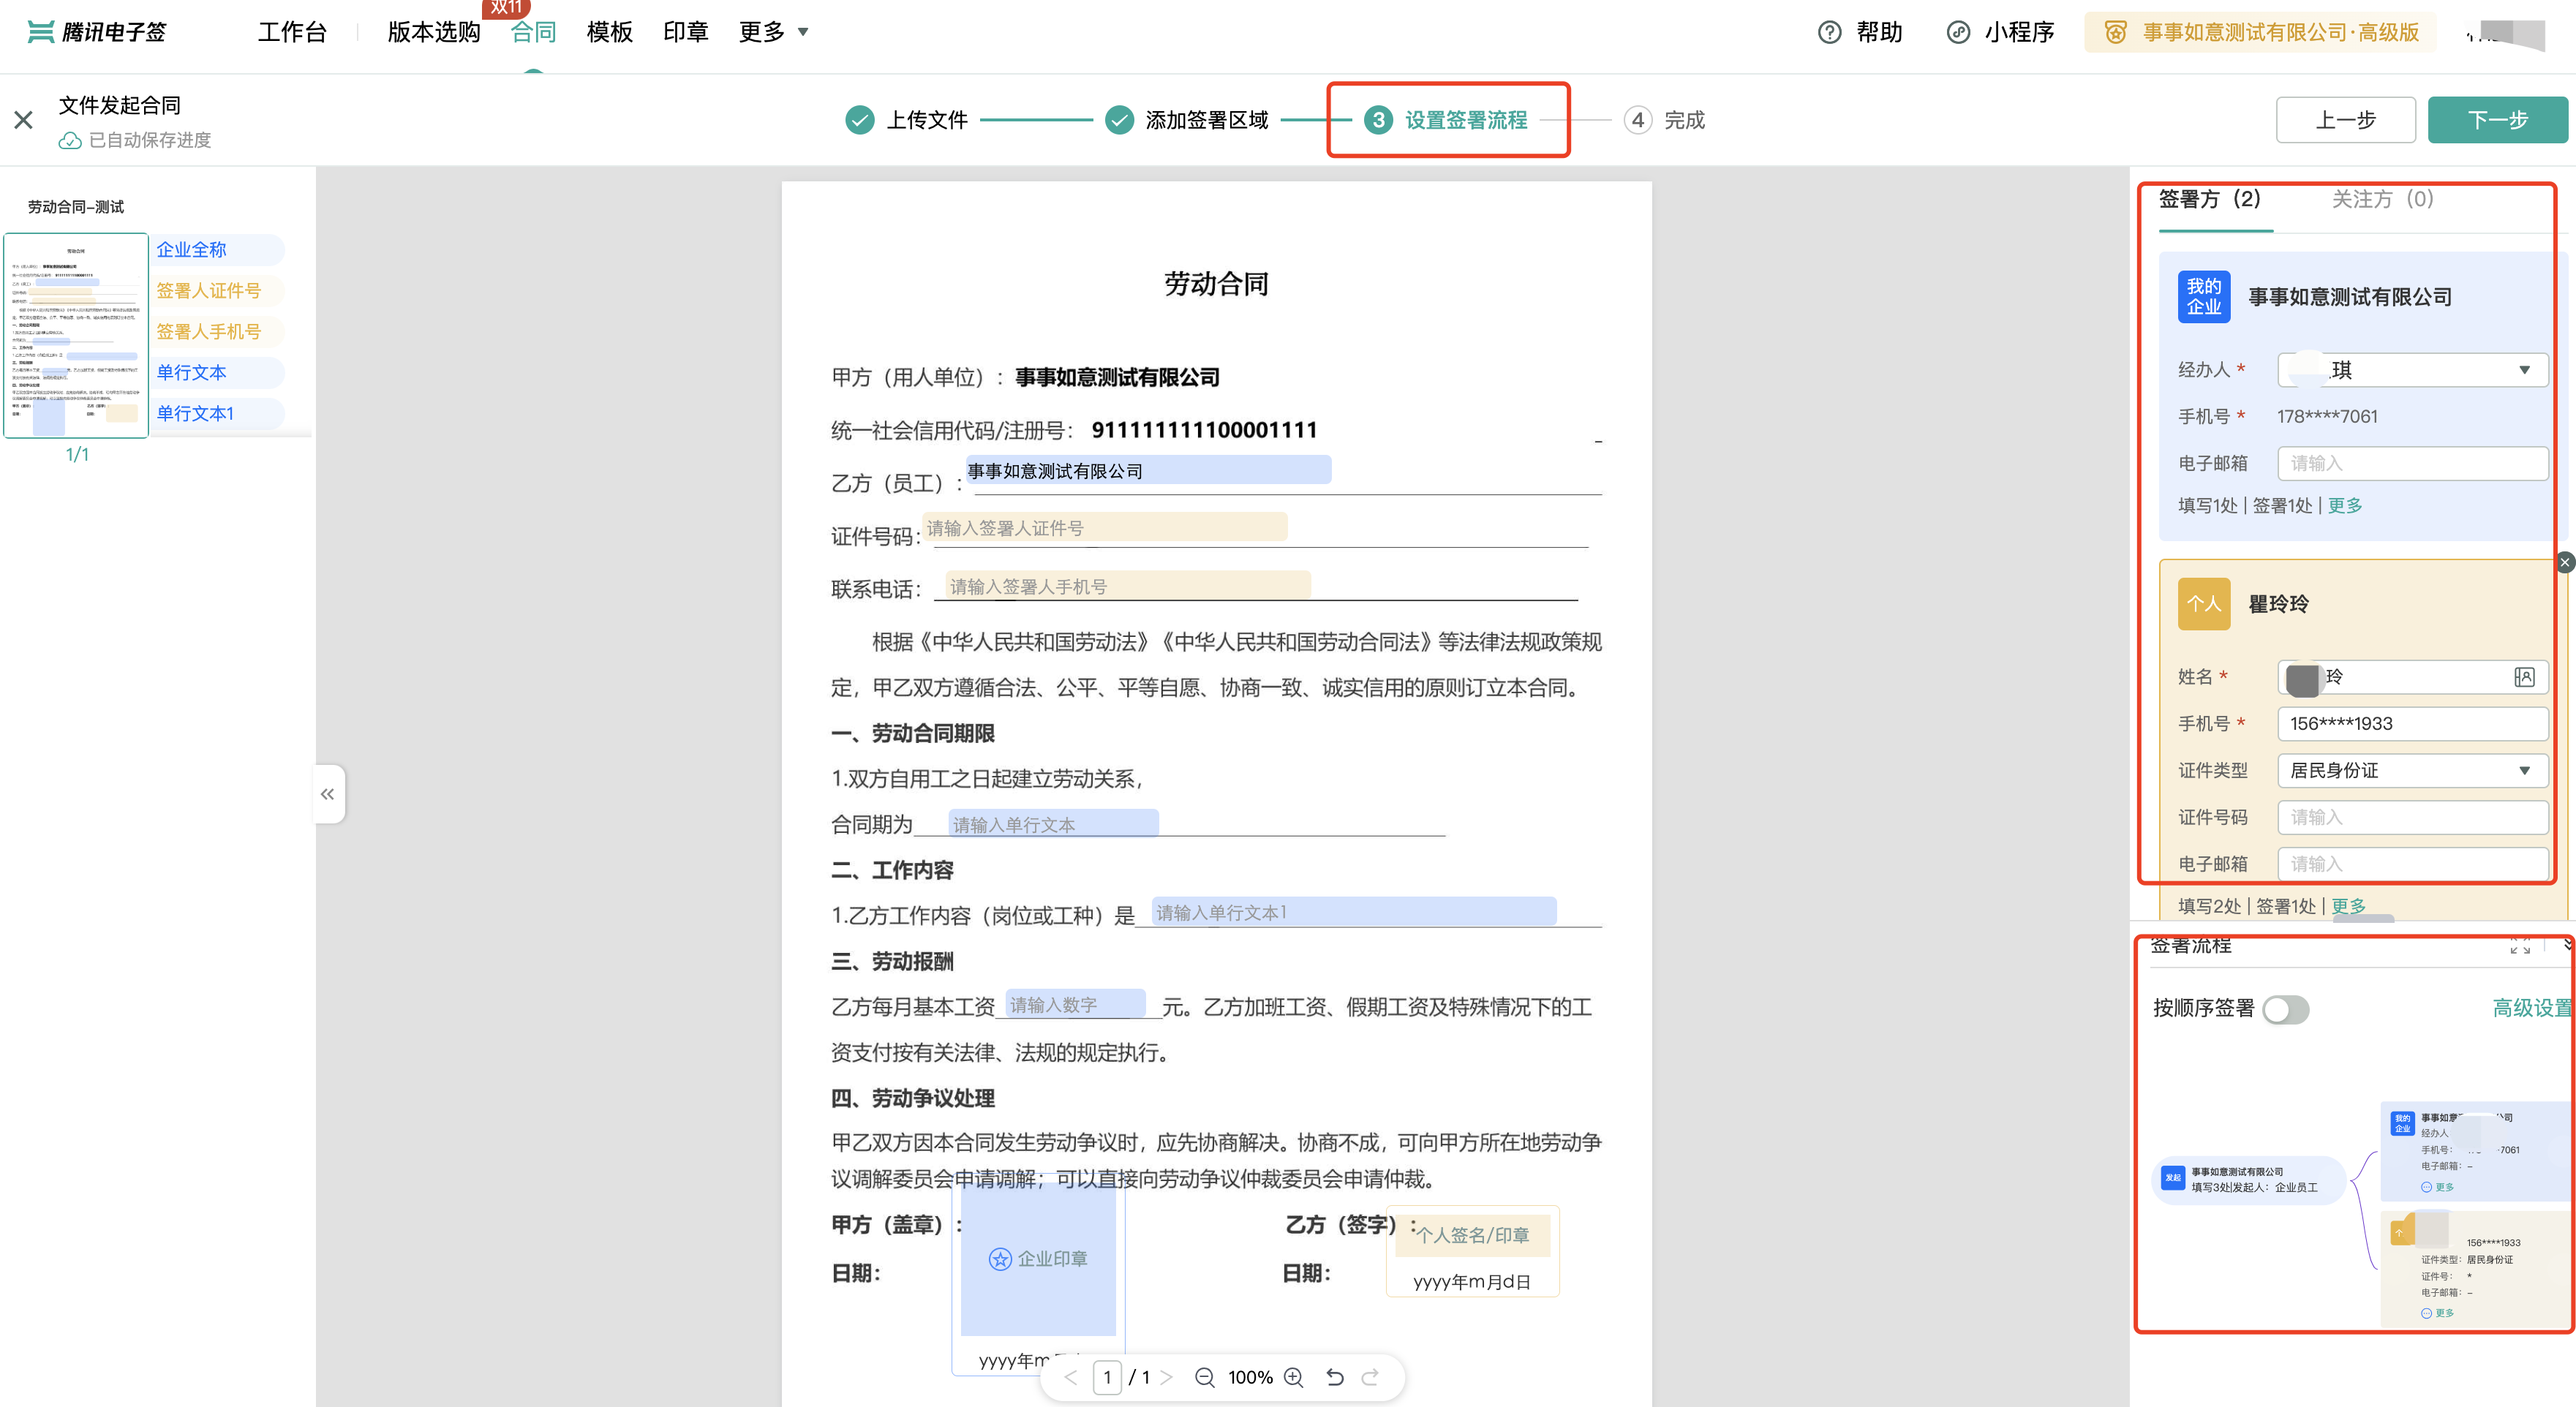Click the help question-mark icon

click(x=1829, y=32)
